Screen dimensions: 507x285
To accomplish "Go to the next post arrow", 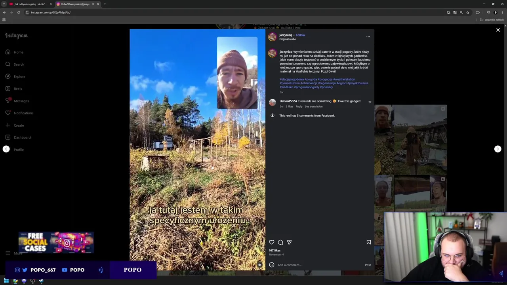I will [498, 149].
